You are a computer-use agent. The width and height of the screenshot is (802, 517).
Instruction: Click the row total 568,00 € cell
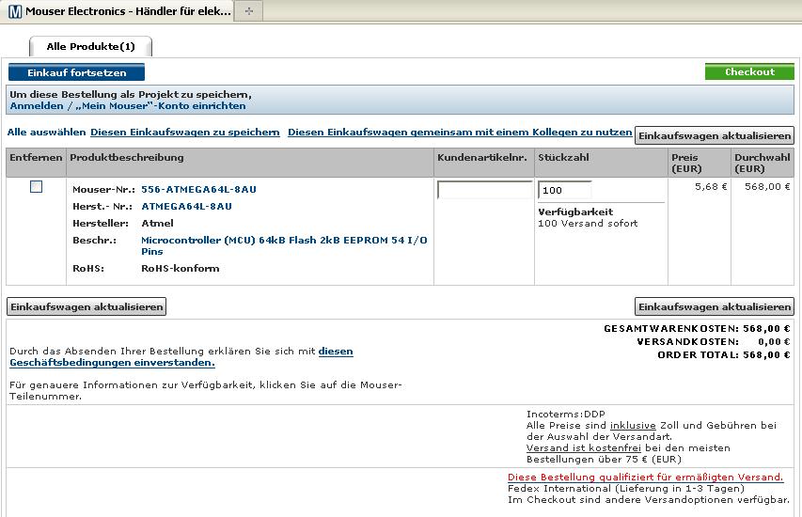coord(767,187)
